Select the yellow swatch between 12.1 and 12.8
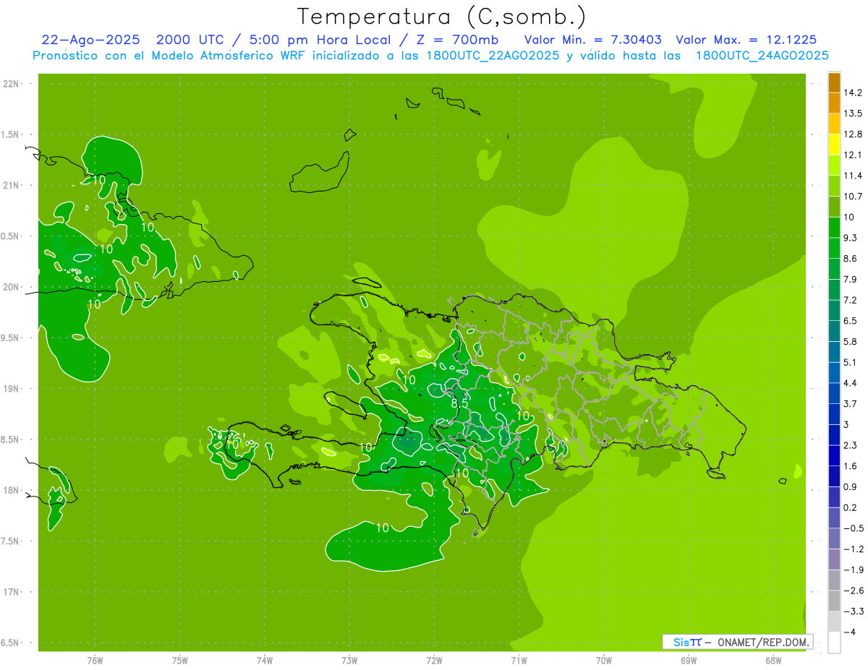868x670 pixels. point(834,145)
